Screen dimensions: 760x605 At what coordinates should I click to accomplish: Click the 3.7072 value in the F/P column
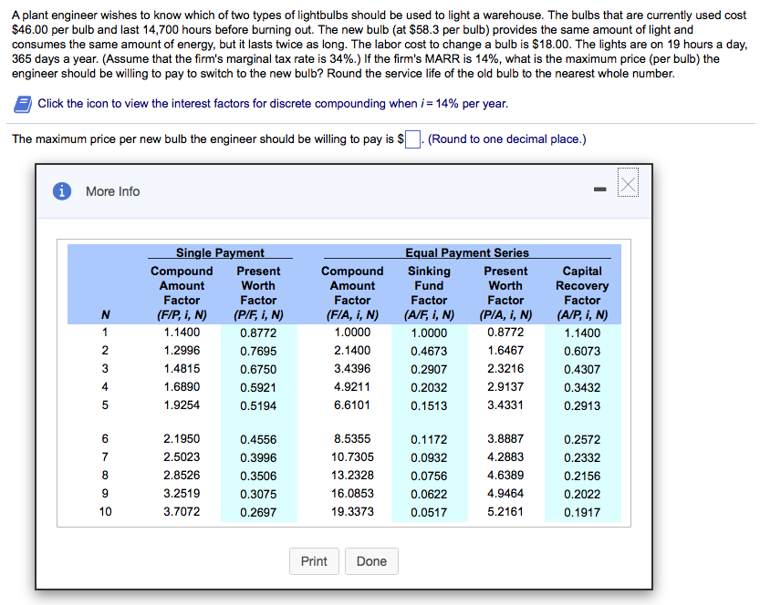click(182, 512)
